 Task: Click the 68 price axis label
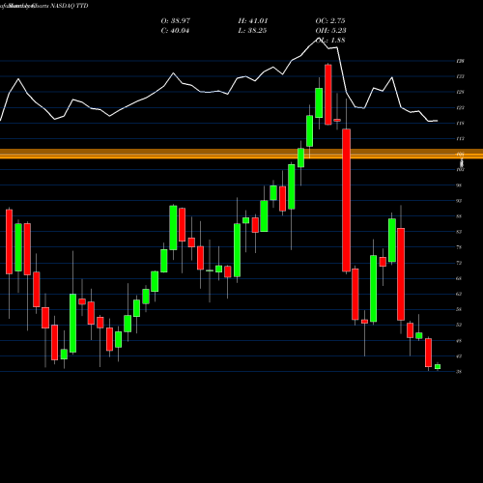[x=460, y=278]
